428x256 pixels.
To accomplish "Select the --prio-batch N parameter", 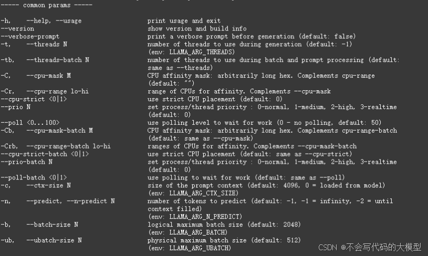I will coord(26,162).
